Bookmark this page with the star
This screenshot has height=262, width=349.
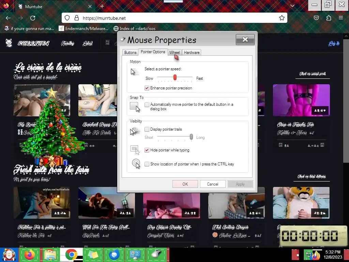click(282, 18)
